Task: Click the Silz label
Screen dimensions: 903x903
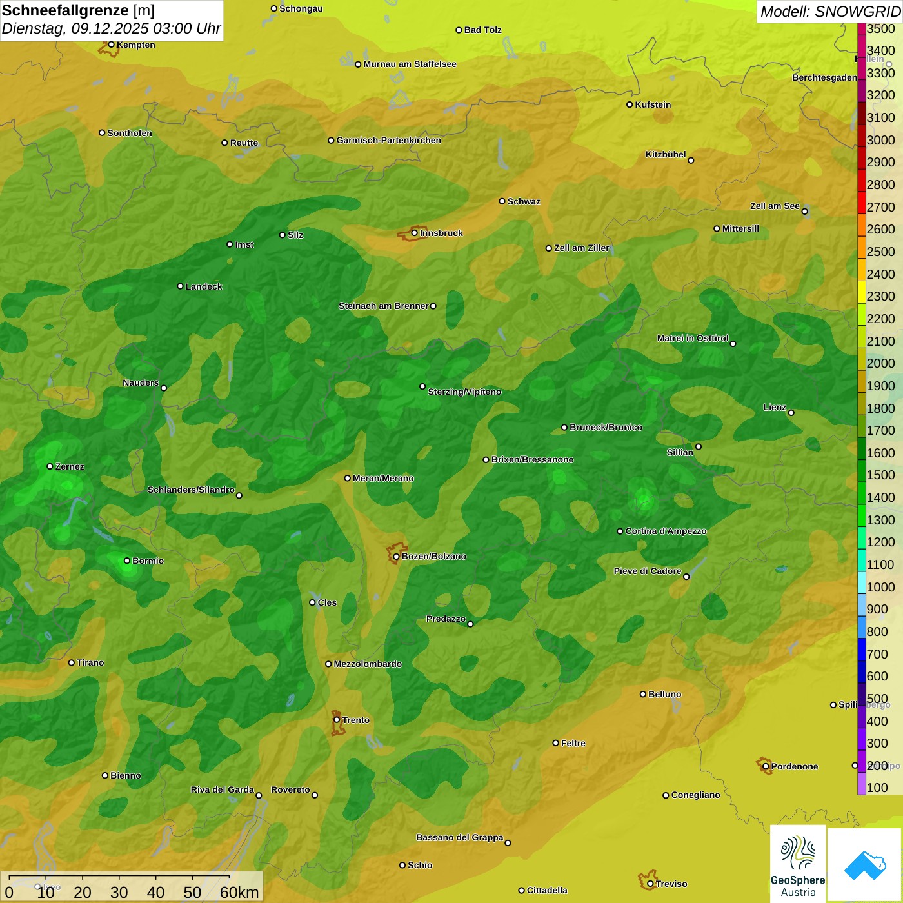Action: point(295,235)
